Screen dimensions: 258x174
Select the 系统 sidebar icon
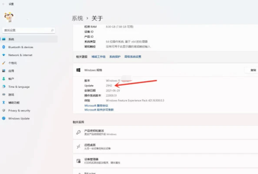(x=3, y=39)
